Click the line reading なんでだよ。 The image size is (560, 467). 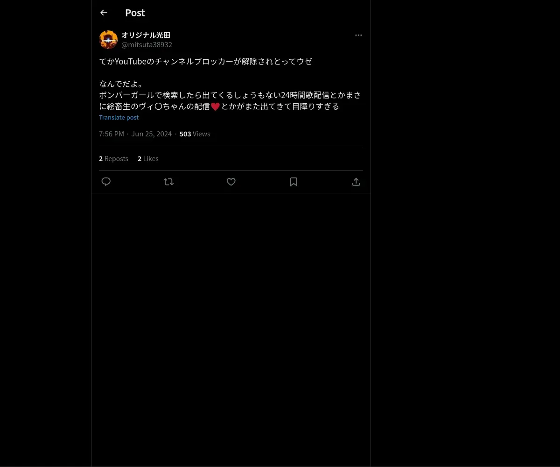point(122,84)
